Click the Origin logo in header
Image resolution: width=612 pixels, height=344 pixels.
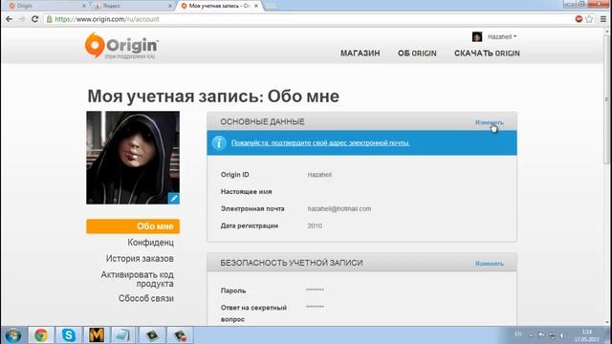click(121, 46)
